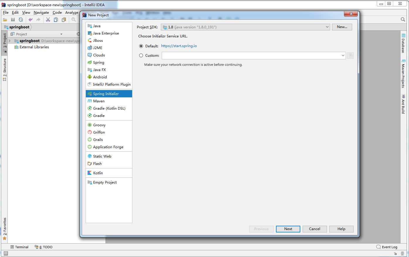Image resolution: width=409 pixels, height=257 pixels.
Task: Click the Cut scissors icon
Action: (x=48, y=20)
